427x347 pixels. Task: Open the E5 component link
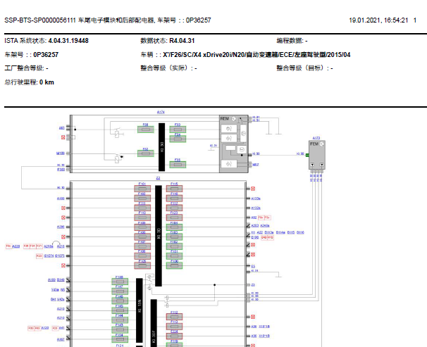click(x=253, y=266)
